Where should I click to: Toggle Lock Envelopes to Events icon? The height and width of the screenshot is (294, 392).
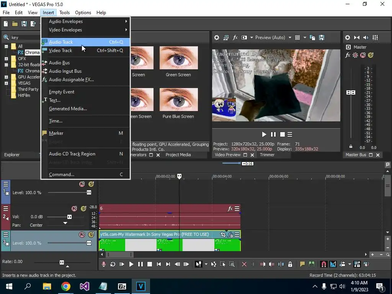pos(357,264)
